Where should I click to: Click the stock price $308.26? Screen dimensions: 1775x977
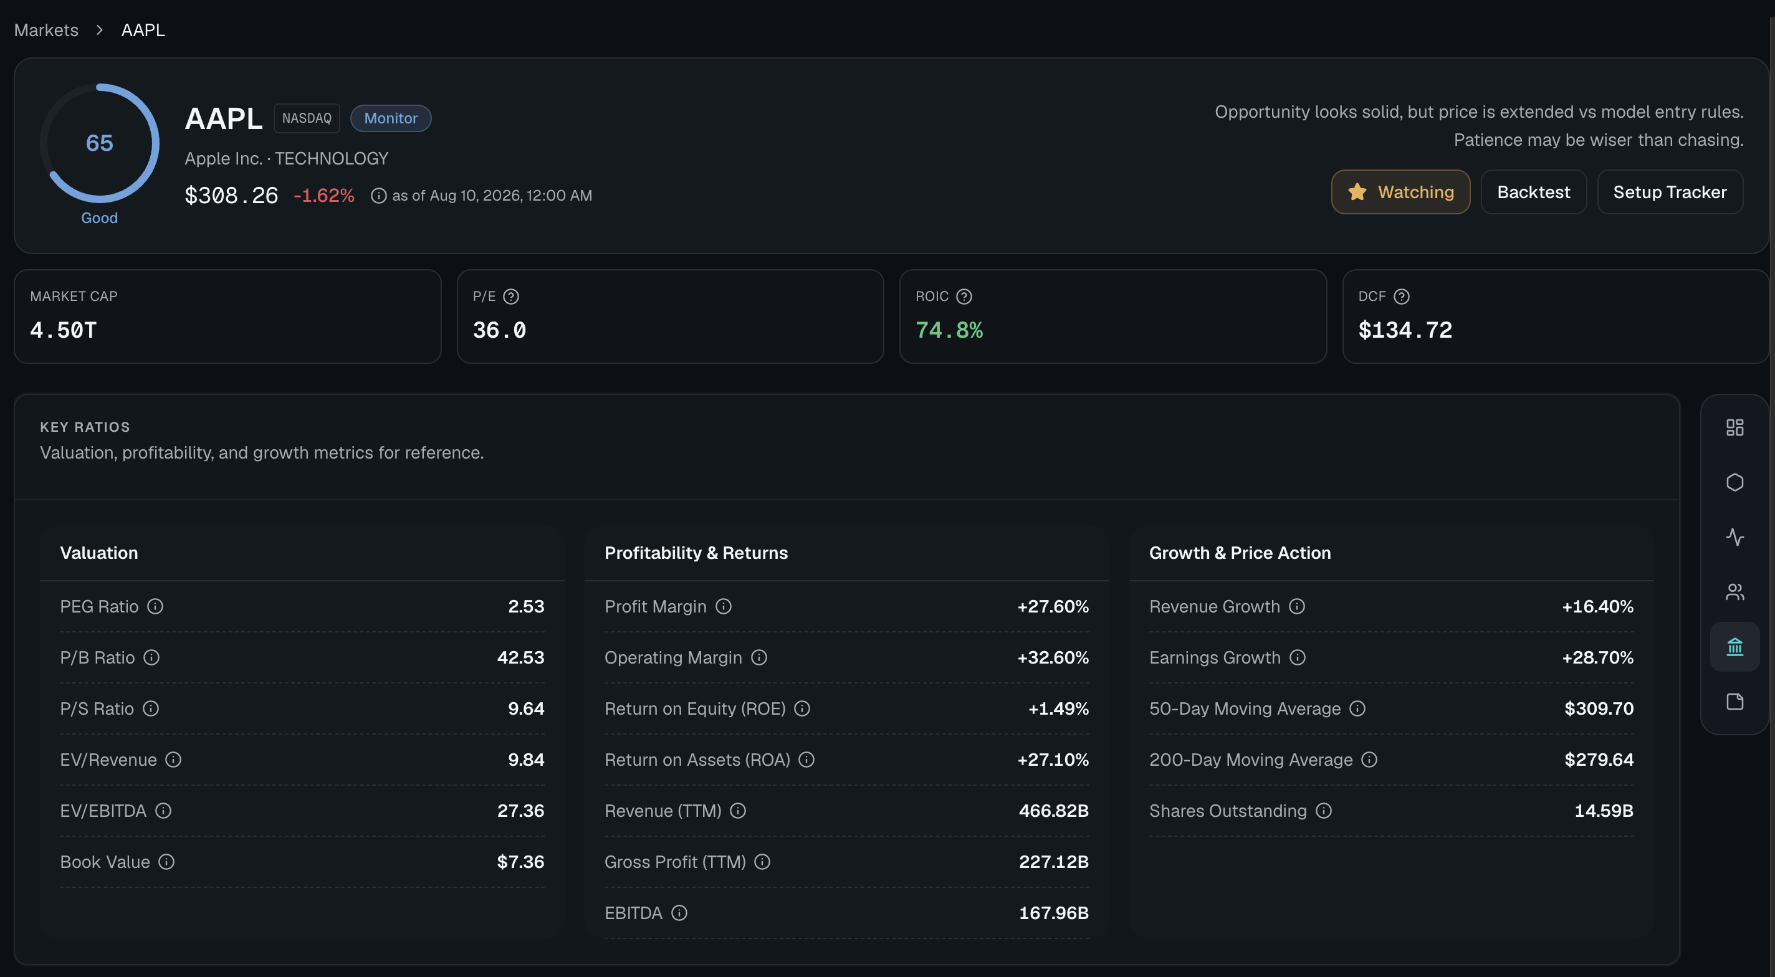tap(231, 196)
